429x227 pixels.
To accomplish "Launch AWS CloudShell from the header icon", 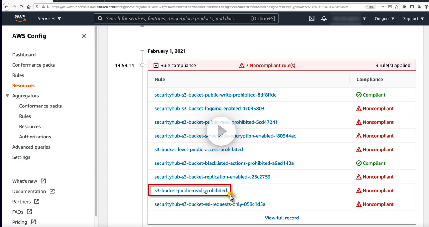I will pos(311,18).
